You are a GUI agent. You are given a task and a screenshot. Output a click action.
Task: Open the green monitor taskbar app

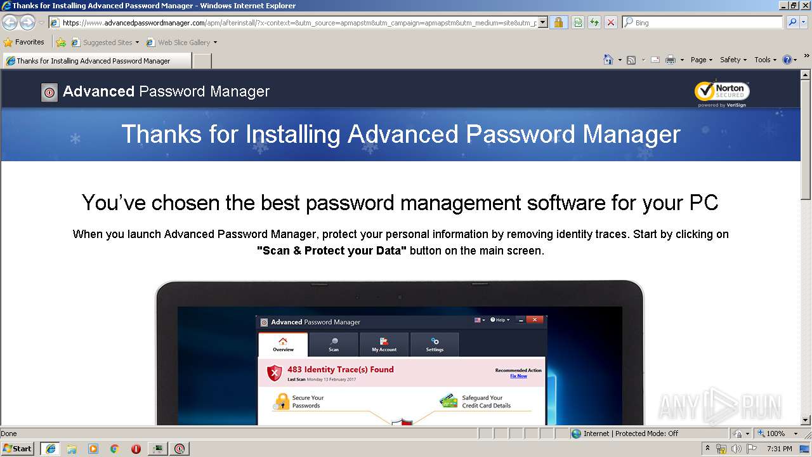(x=157, y=449)
